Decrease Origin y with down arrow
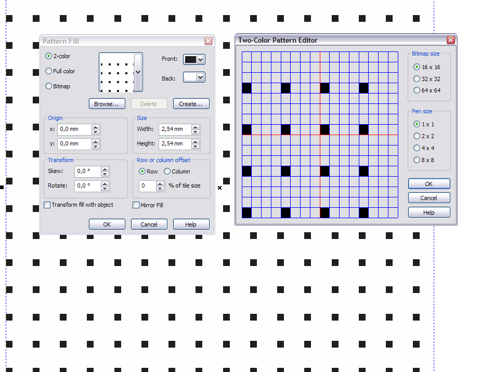Viewport: 481px width, 372px height. click(x=96, y=146)
